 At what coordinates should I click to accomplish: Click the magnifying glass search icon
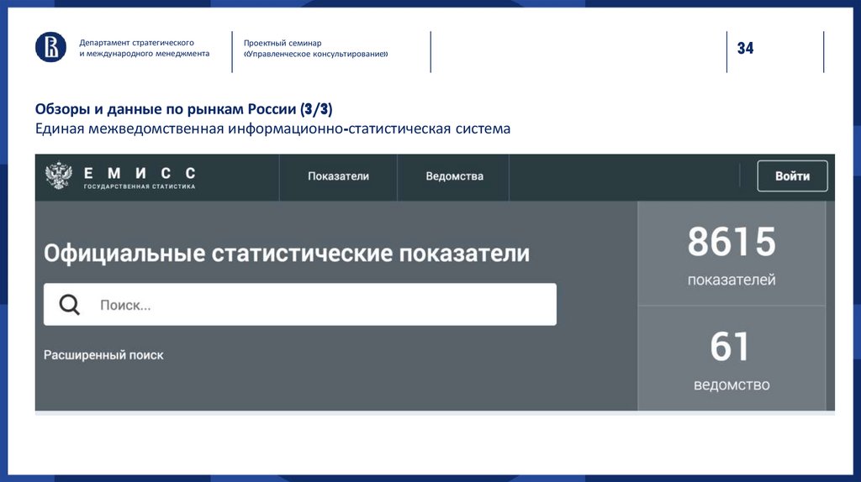coord(70,304)
